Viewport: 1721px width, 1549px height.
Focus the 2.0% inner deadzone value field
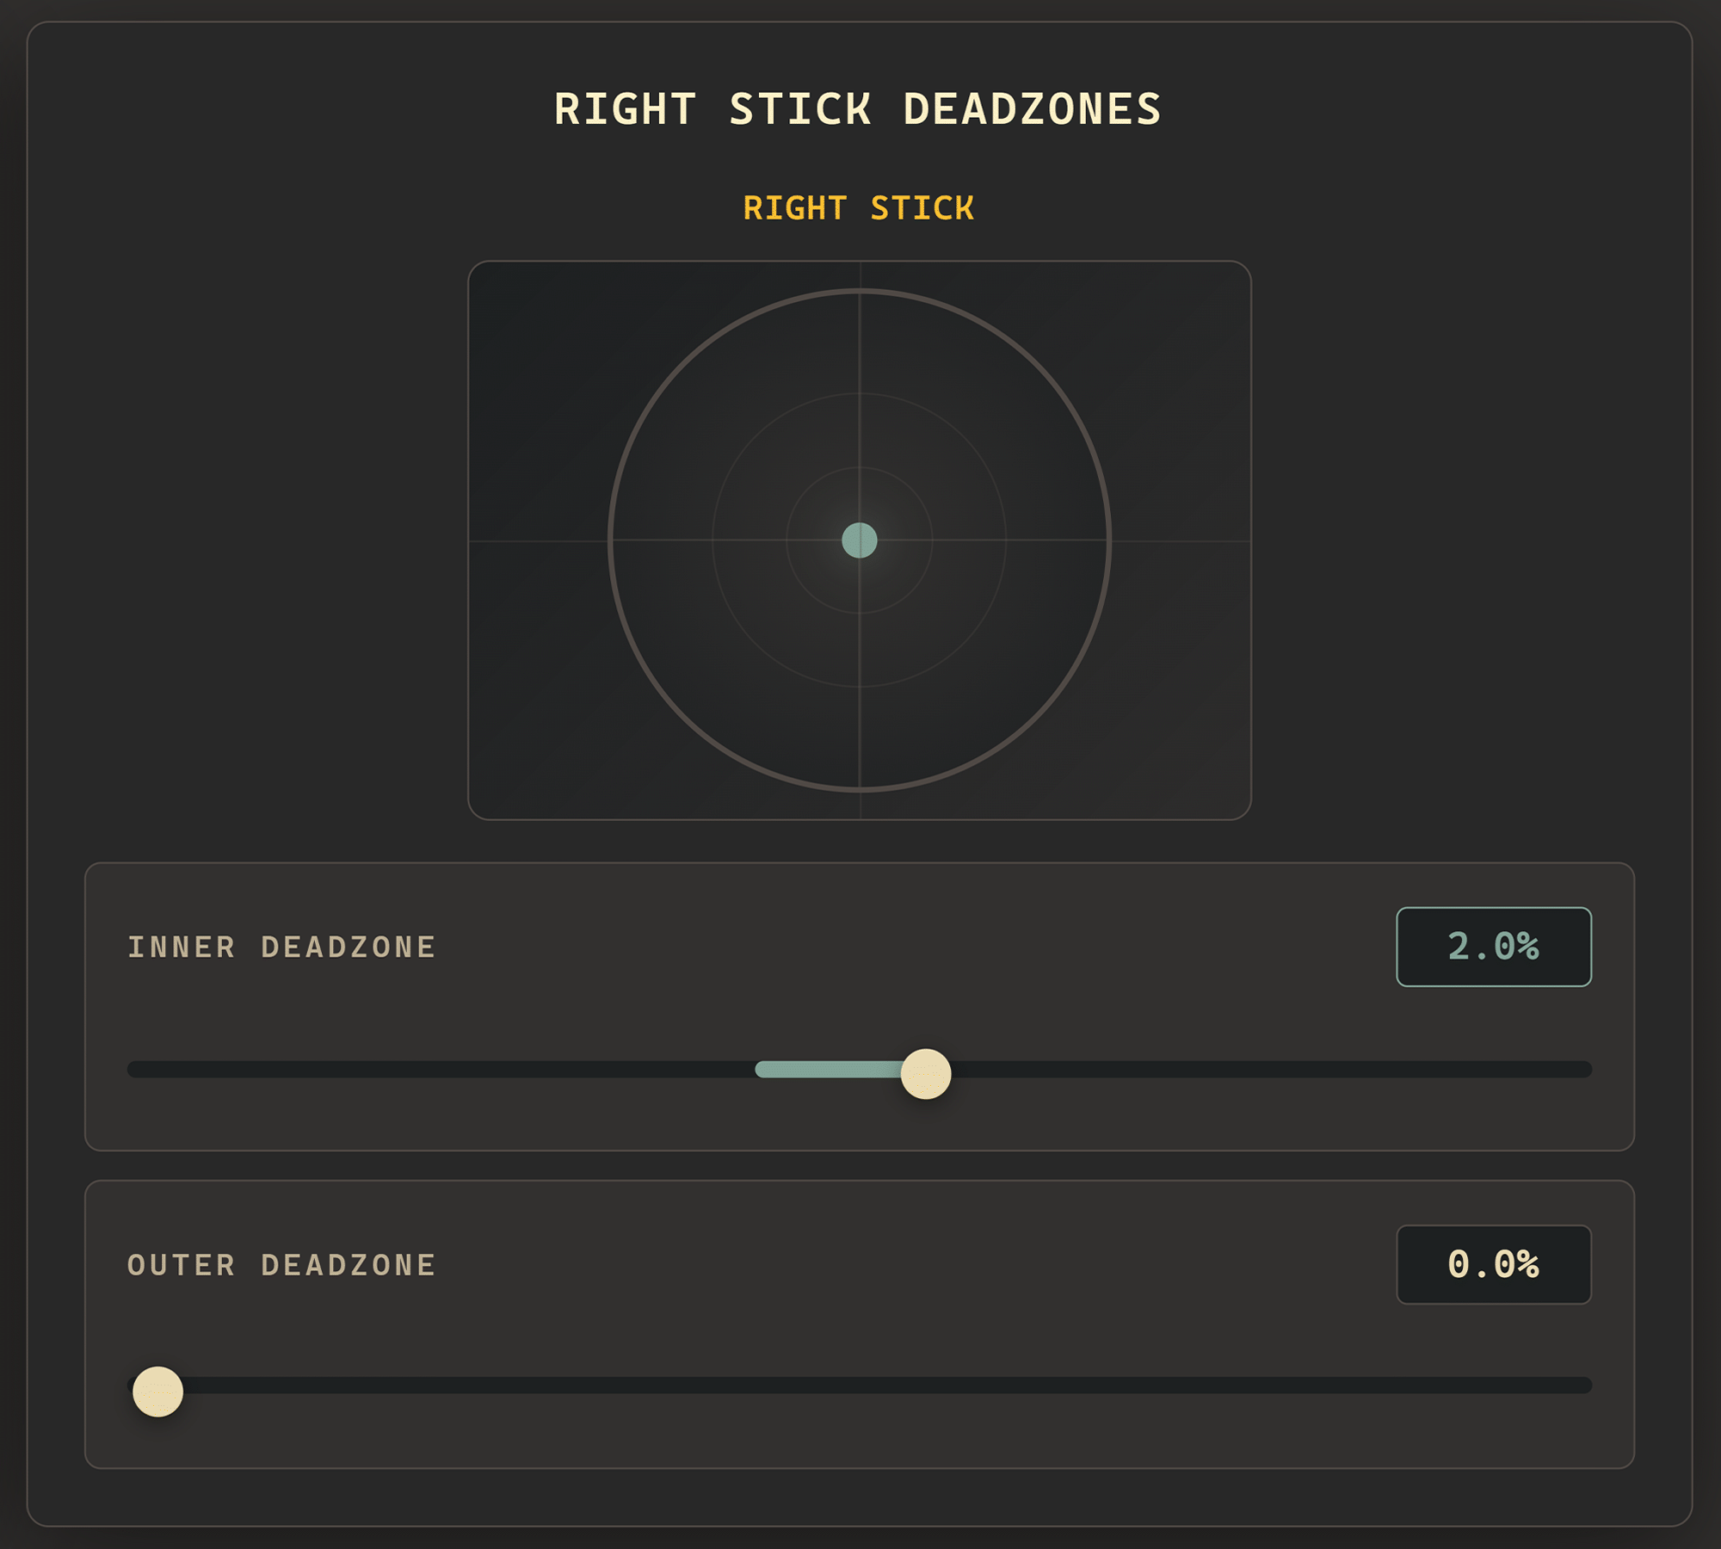pos(1493,947)
